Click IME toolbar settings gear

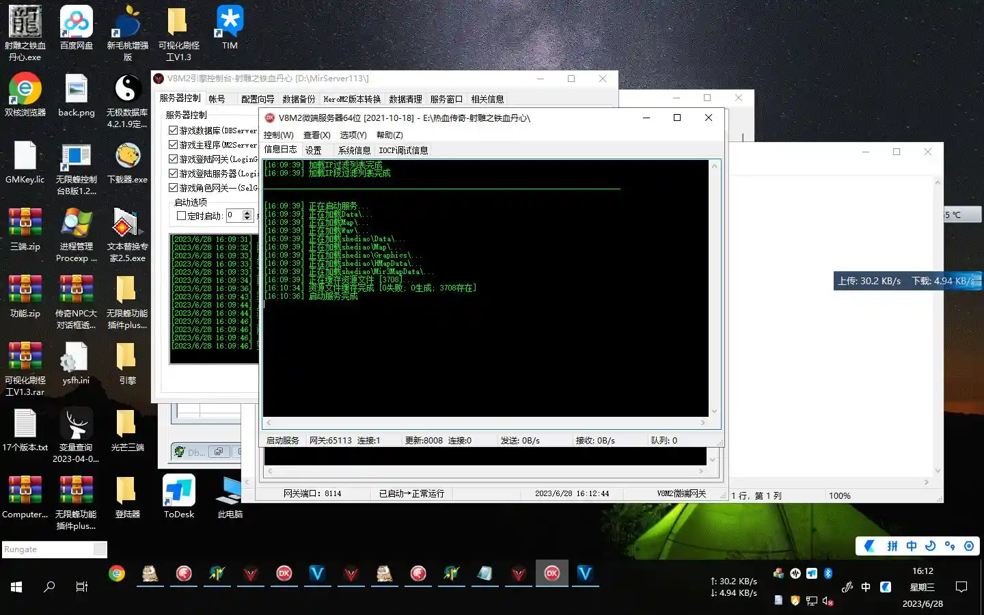(x=969, y=546)
